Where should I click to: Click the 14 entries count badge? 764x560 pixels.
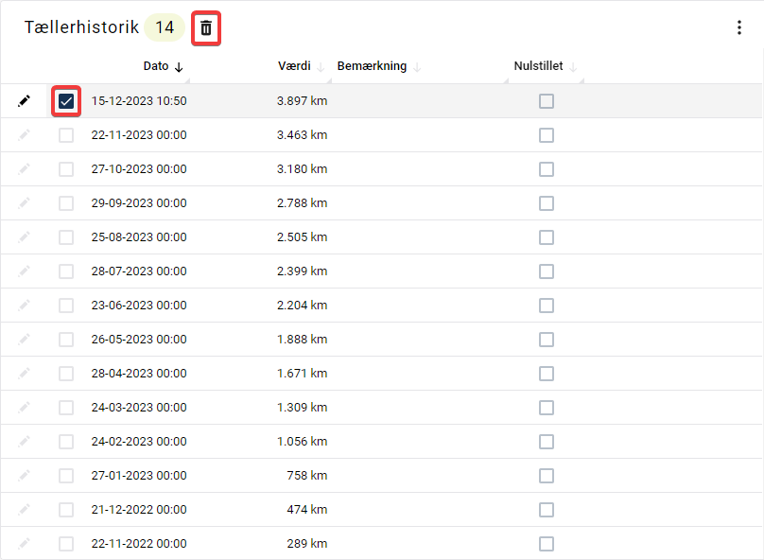pos(165,27)
